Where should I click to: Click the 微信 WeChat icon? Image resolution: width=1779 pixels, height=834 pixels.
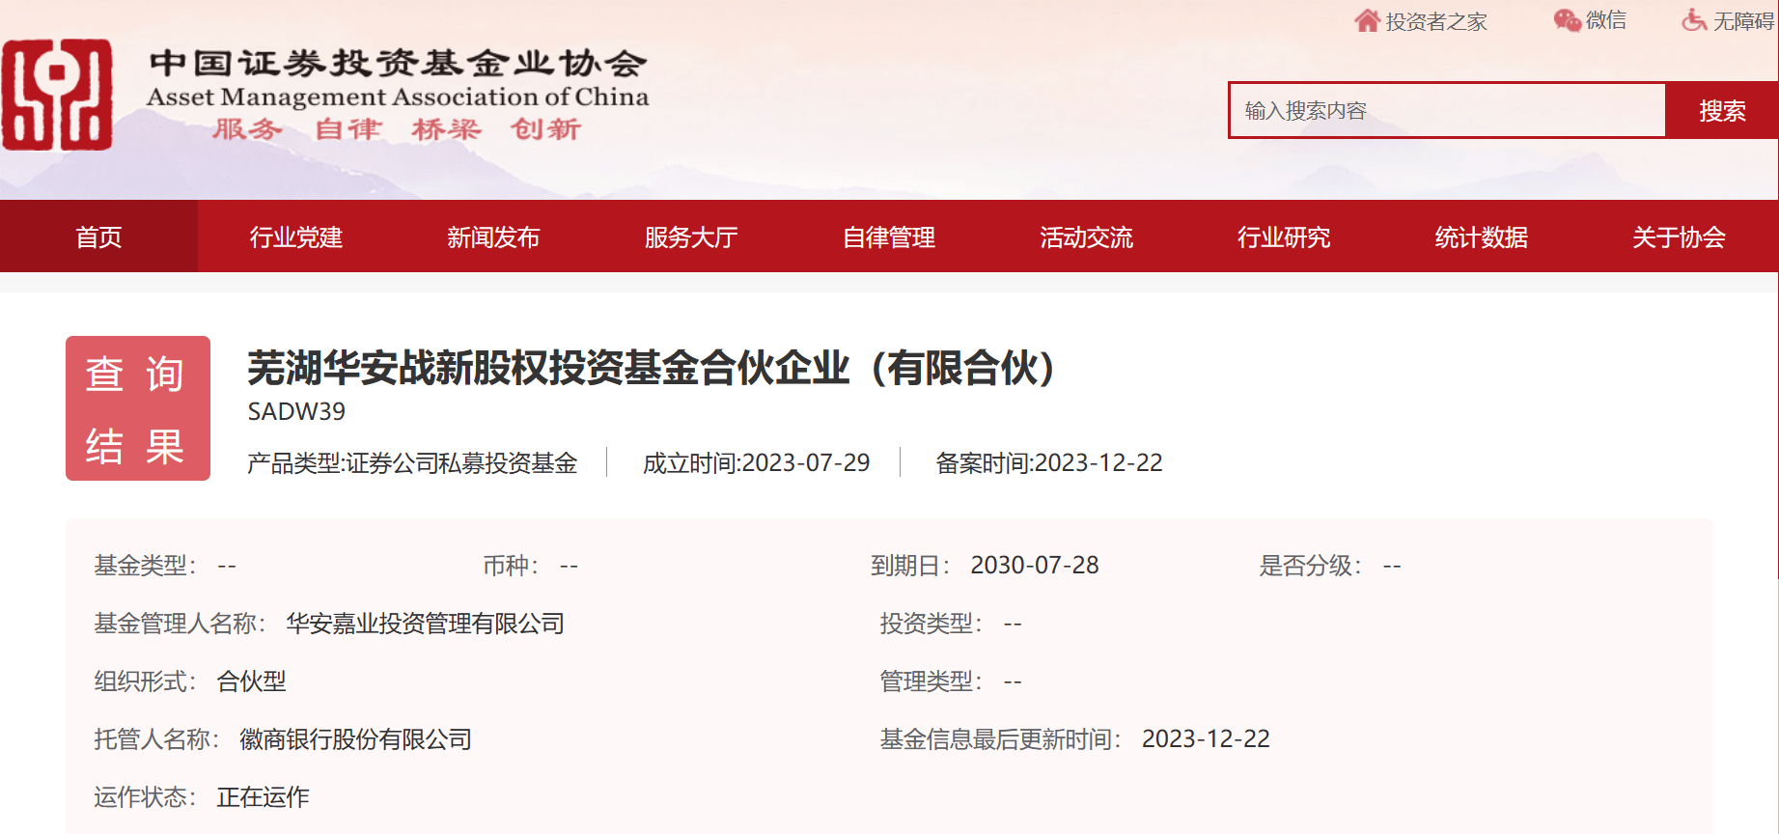point(1567,20)
